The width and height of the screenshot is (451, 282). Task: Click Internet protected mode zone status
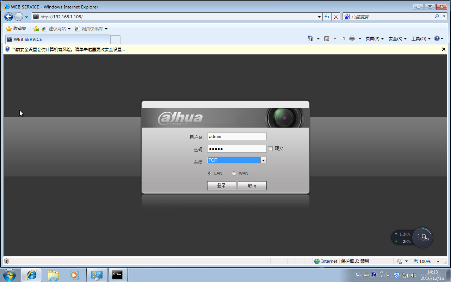pyautogui.click(x=341, y=261)
